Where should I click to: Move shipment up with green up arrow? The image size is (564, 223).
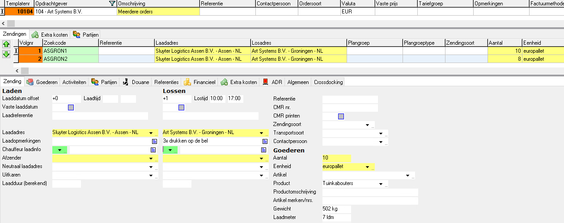(x=6, y=44)
